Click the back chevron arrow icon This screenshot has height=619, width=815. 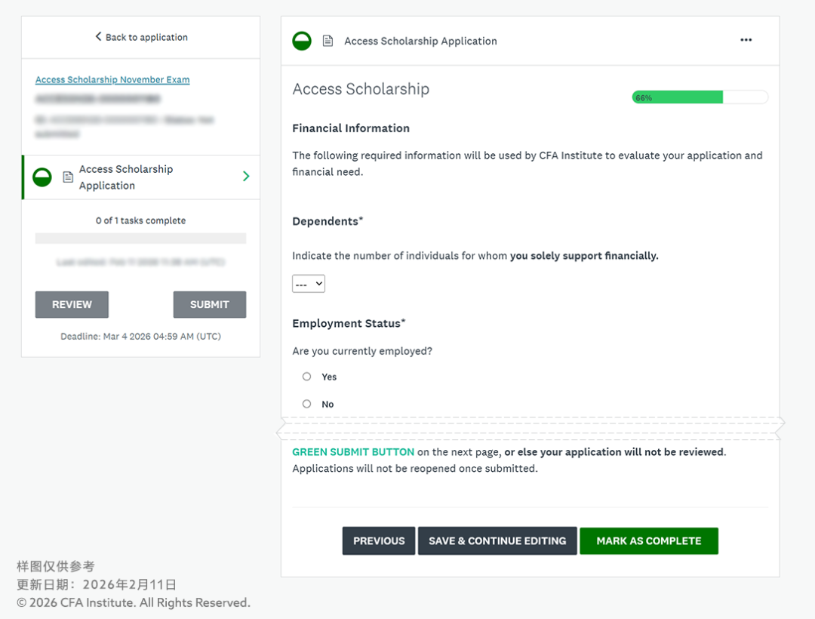pos(98,36)
